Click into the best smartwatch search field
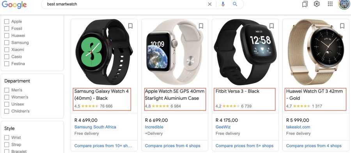This screenshot has height=153, width=351. click(125, 4)
